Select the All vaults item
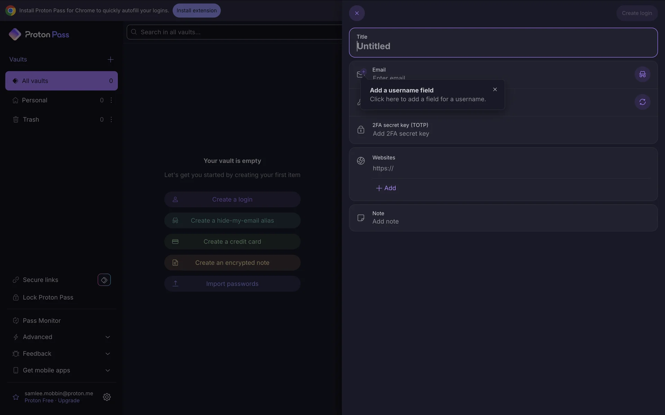The width and height of the screenshot is (665, 415). tap(61, 81)
